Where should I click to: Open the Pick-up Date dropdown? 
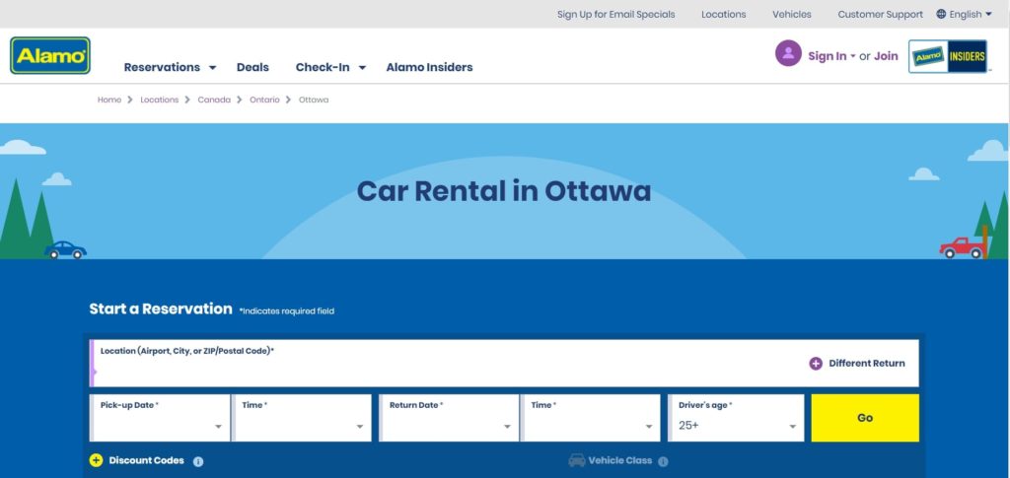click(x=160, y=418)
